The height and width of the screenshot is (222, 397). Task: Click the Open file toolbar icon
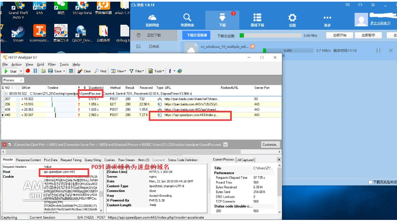[43, 71]
